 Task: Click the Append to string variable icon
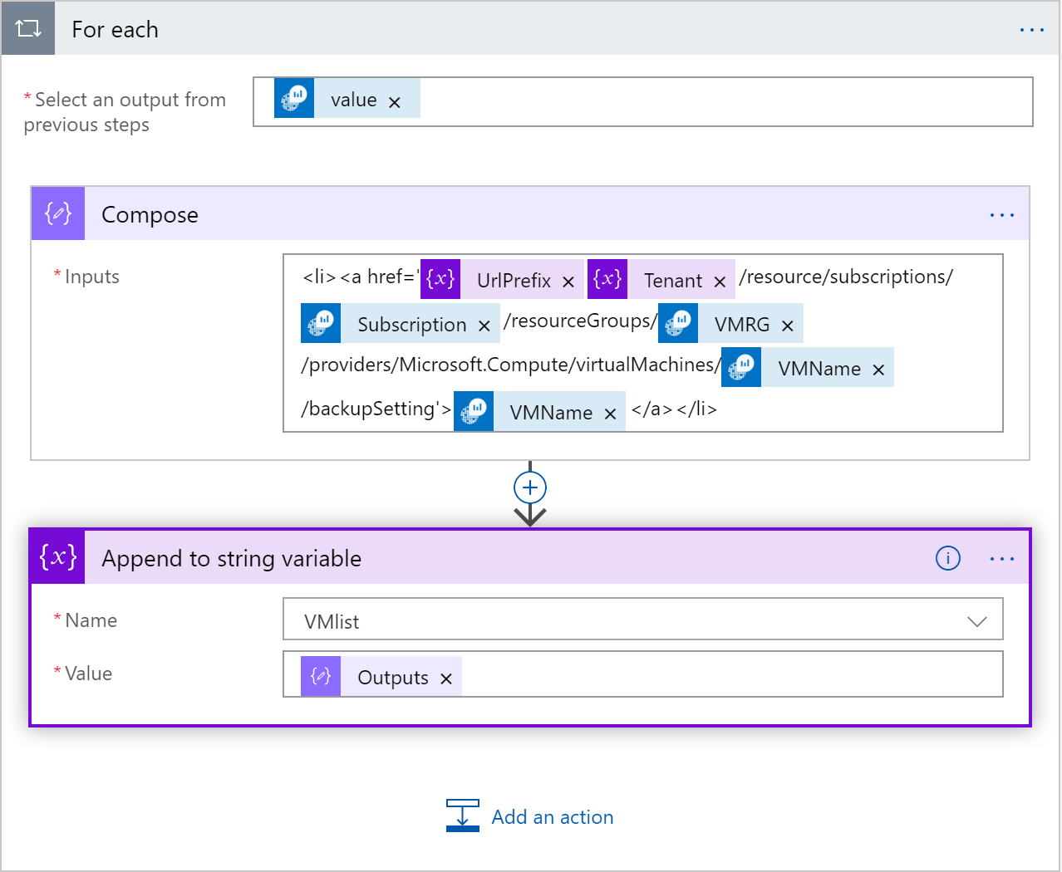pos(56,557)
